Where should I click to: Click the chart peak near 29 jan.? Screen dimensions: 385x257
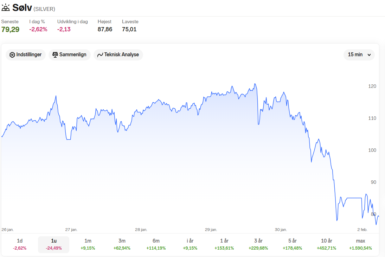[255, 84]
